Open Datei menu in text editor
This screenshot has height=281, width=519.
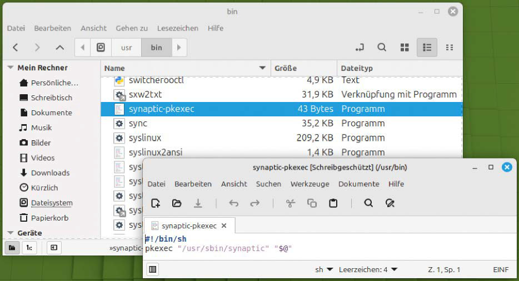(x=156, y=184)
